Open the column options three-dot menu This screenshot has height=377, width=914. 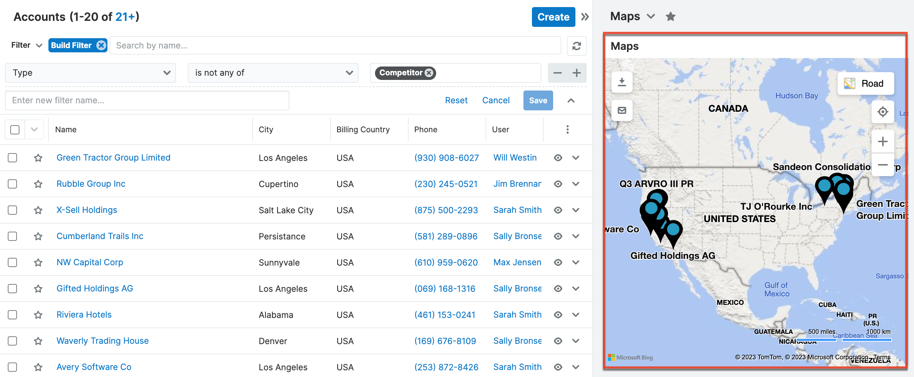pyautogui.click(x=567, y=129)
